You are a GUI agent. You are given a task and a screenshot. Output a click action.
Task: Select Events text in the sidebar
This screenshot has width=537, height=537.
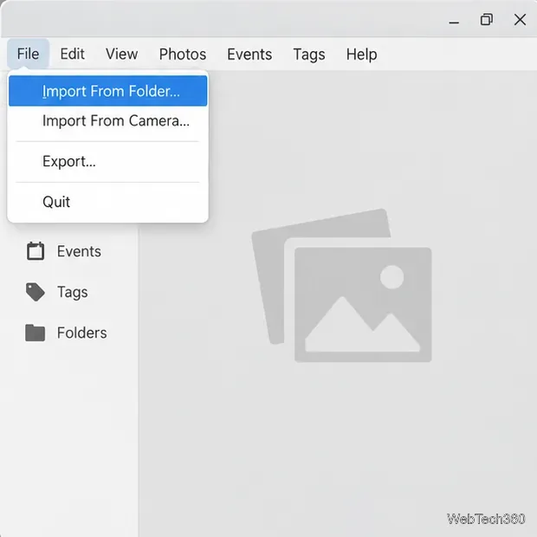pos(79,251)
